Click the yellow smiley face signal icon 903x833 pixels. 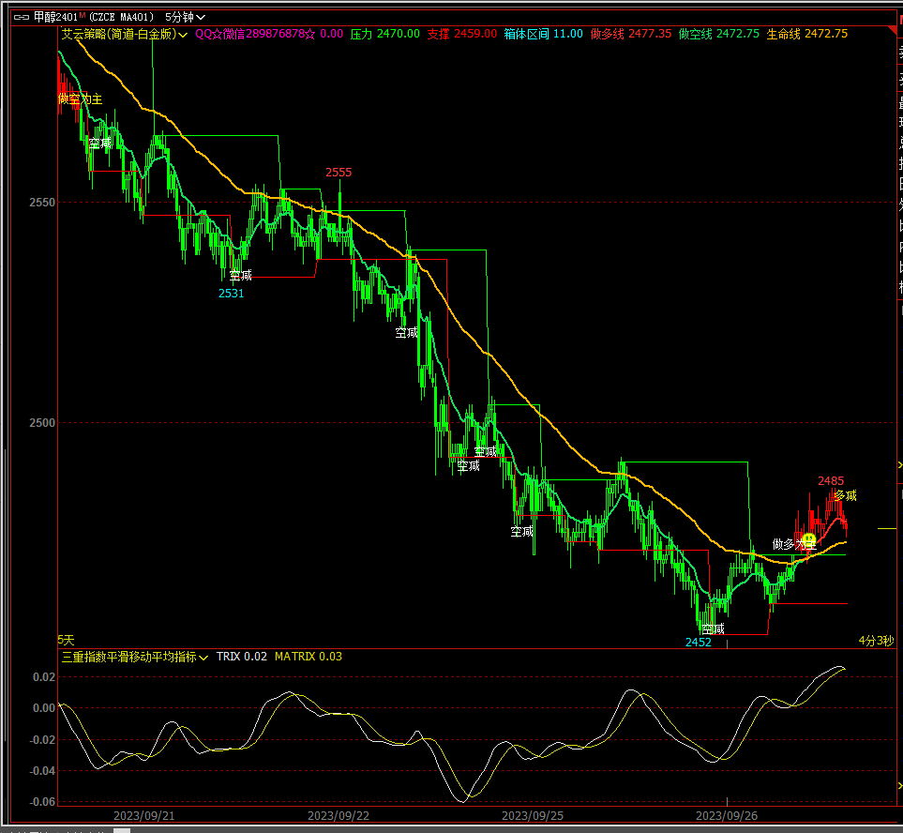[x=808, y=540]
